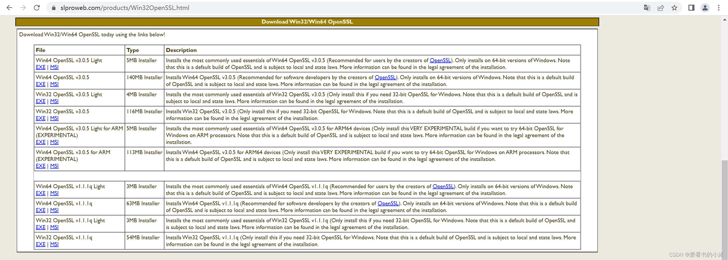Open the browser side panel
Image resolution: width=728 pixels, height=260 pixels.
(691, 8)
